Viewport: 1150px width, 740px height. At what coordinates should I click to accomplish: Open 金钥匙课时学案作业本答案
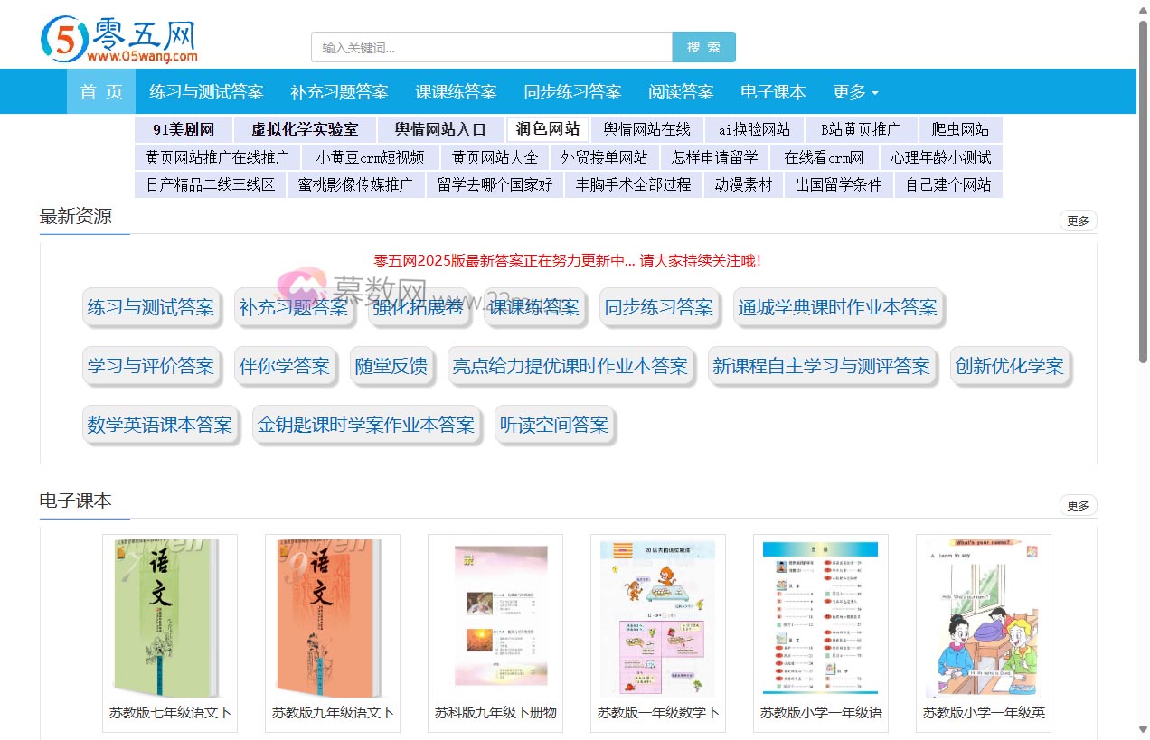tap(366, 424)
